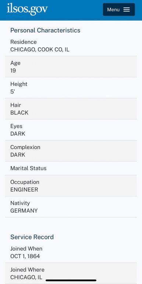Viewport: 142px width, 284px height.
Task: Select the Complexion DARK row
Action: (71, 151)
